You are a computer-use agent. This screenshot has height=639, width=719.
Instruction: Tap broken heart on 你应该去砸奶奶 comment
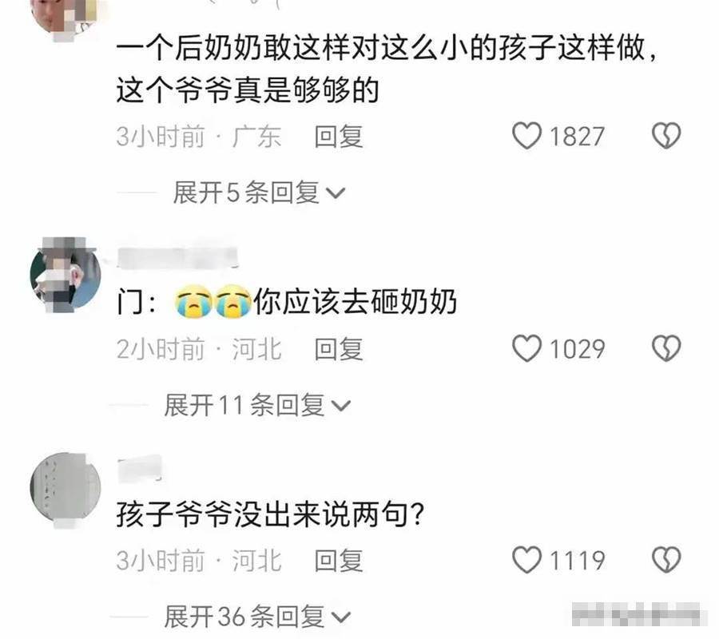pyautogui.click(x=666, y=348)
